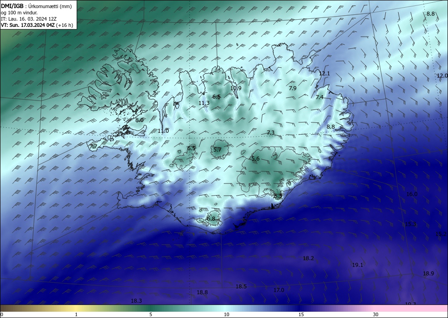The width and height of the screenshot is (448, 318).
Task: Click the 17.0 value on the map
Action: [279, 290]
